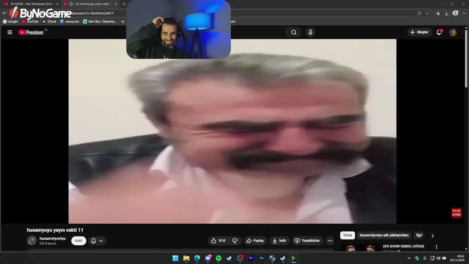Select the Tümü filter chip
This screenshot has height=264, width=469.
[347, 235]
